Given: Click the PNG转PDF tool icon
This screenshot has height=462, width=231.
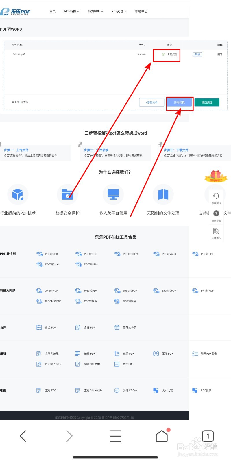Looking at the screenshot, I should click(x=78, y=291).
